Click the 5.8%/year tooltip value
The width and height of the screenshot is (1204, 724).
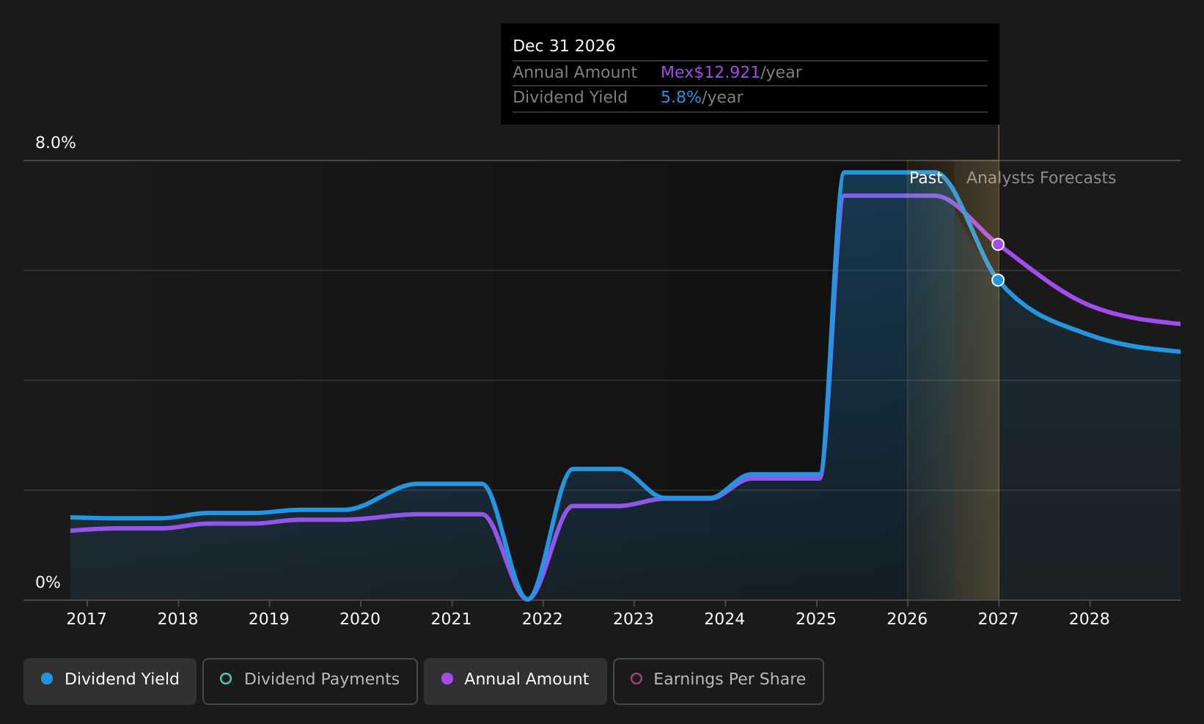pos(702,97)
